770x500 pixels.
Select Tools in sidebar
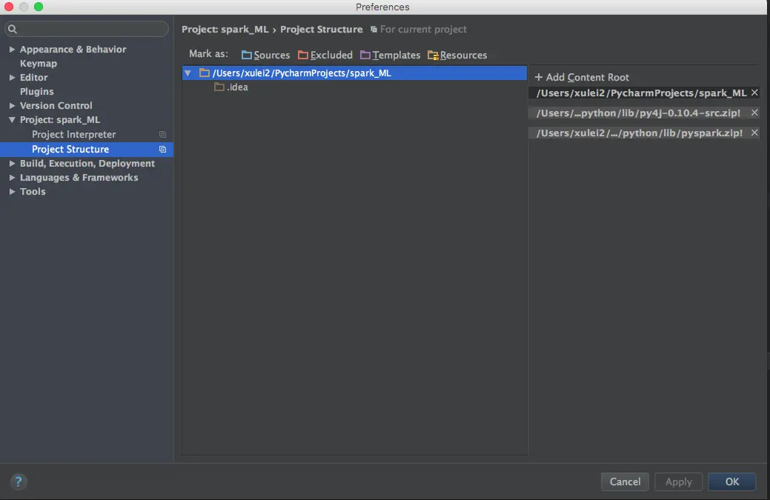tap(33, 192)
